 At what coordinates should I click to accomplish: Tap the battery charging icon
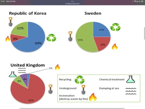[x=142, y=1]
